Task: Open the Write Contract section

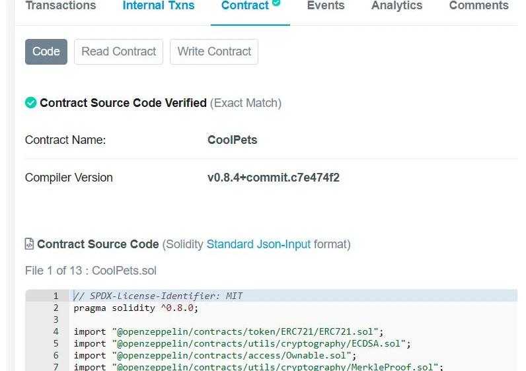Action: click(214, 51)
